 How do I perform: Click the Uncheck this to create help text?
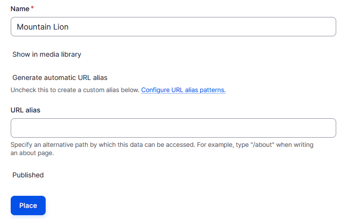click(75, 90)
